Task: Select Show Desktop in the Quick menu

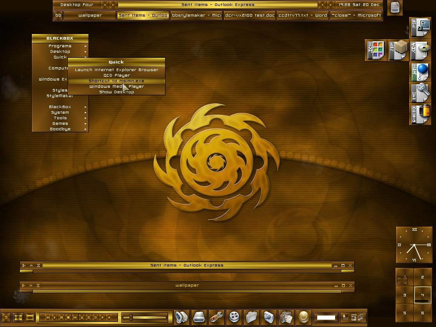Action: (117, 92)
